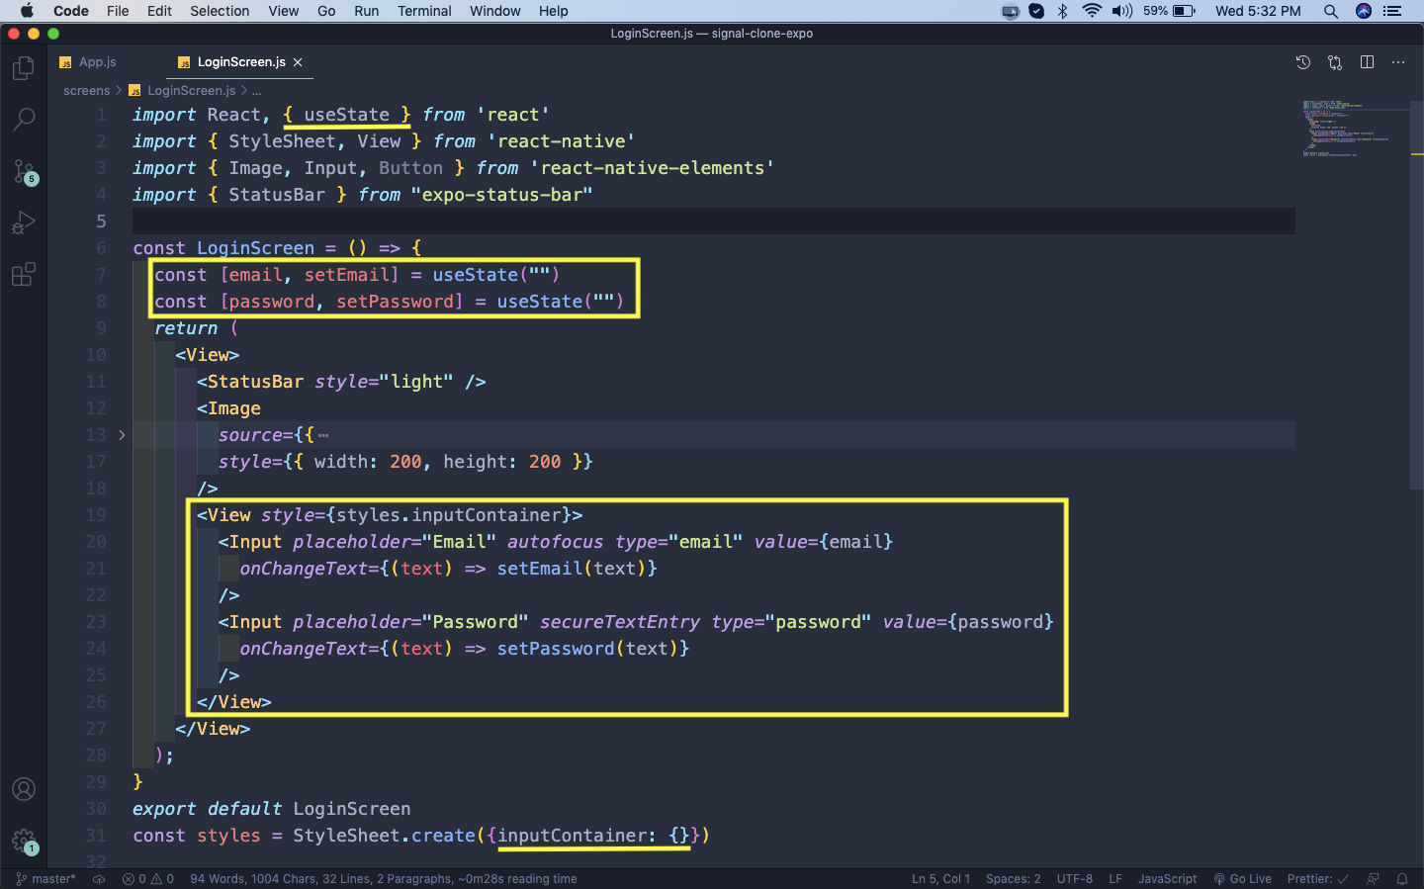
Task: Click the 59% battery indicator
Action: point(1170,11)
